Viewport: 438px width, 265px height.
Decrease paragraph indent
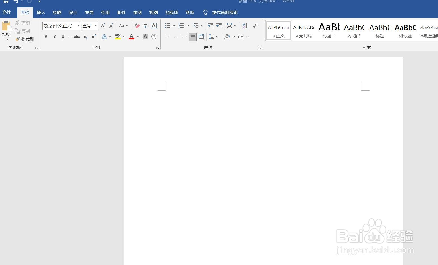(210, 26)
